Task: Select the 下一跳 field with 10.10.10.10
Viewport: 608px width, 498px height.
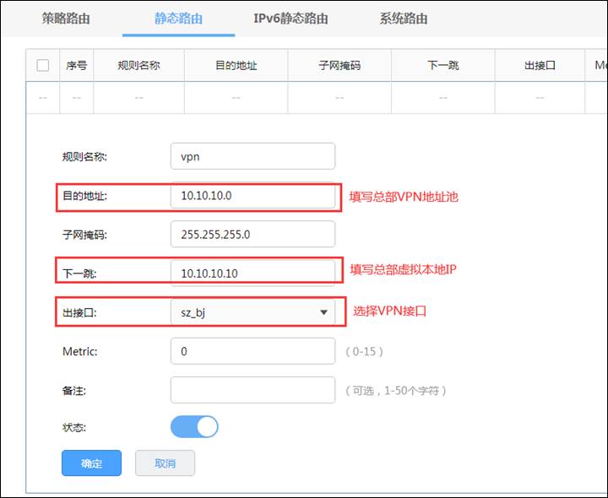Action: pos(252,273)
